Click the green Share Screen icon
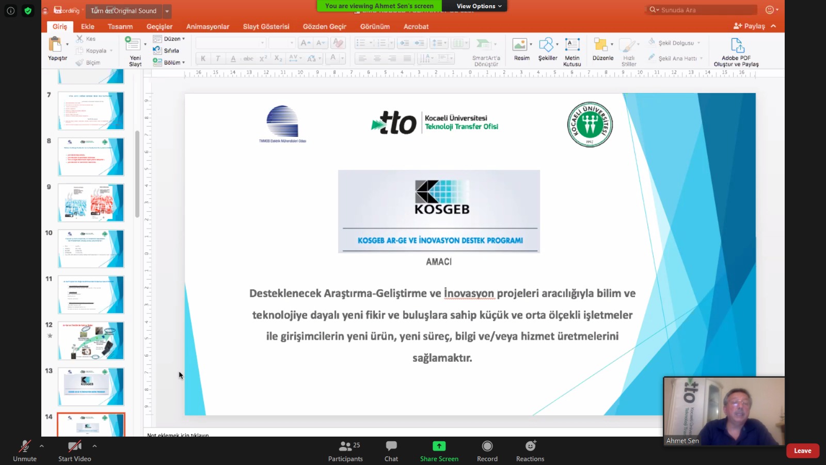Screen dimensions: 826x465 coord(439,446)
